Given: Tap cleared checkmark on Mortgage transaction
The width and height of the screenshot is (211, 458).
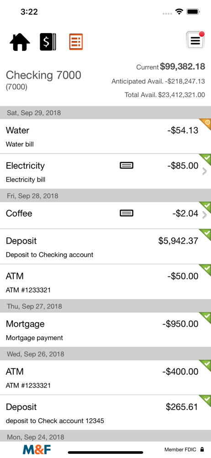Looking at the screenshot, I should click(206, 317).
